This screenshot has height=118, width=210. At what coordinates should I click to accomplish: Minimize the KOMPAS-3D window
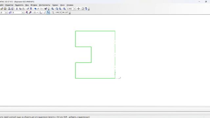pyautogui.click(x=199, y=2)
